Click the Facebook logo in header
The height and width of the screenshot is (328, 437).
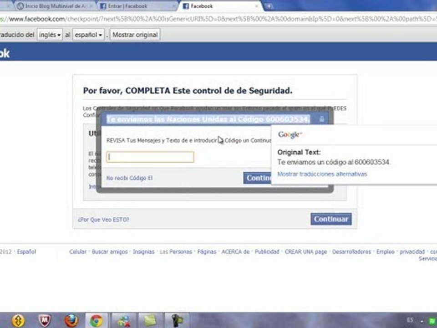pyautogui.click(x=5, y=53)
